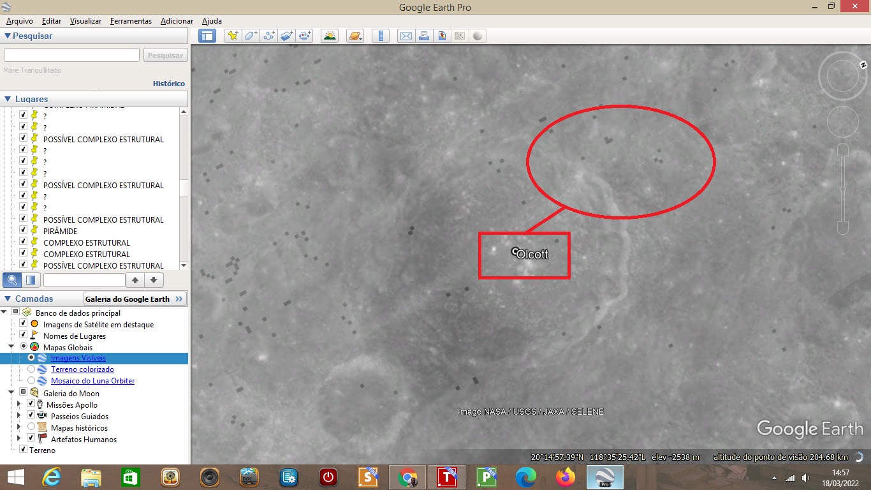Open the planet switcher (Saturn icon)

(355, 36)
